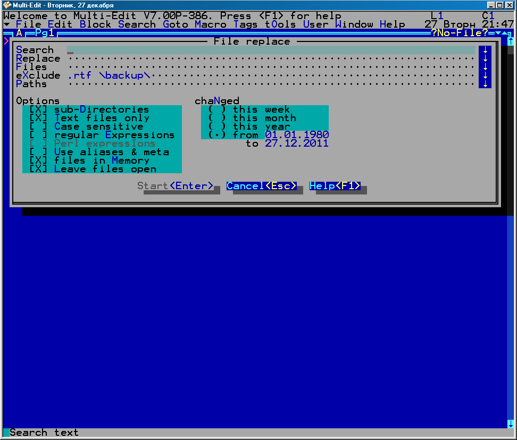Open the Tags menu
The height and width of the screenshot is (440, 517).
(246, 24)
